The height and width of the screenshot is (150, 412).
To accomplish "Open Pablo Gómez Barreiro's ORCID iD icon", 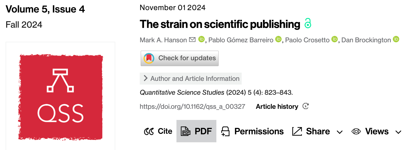I will [x=278, y=40].
